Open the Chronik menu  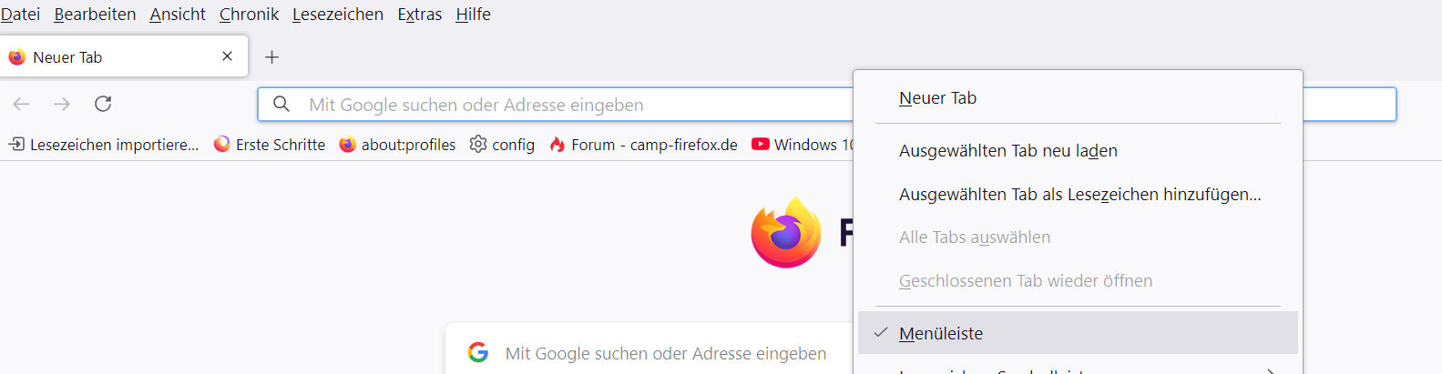coord(249,15)
